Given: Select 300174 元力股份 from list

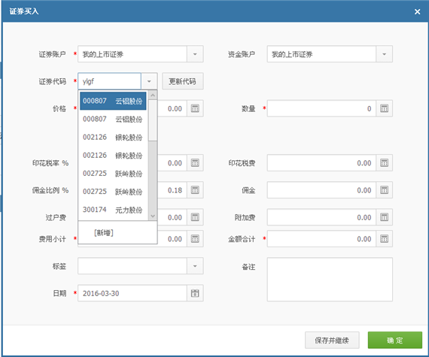Looking at the screenshot, I should click(x=113, y=210).
